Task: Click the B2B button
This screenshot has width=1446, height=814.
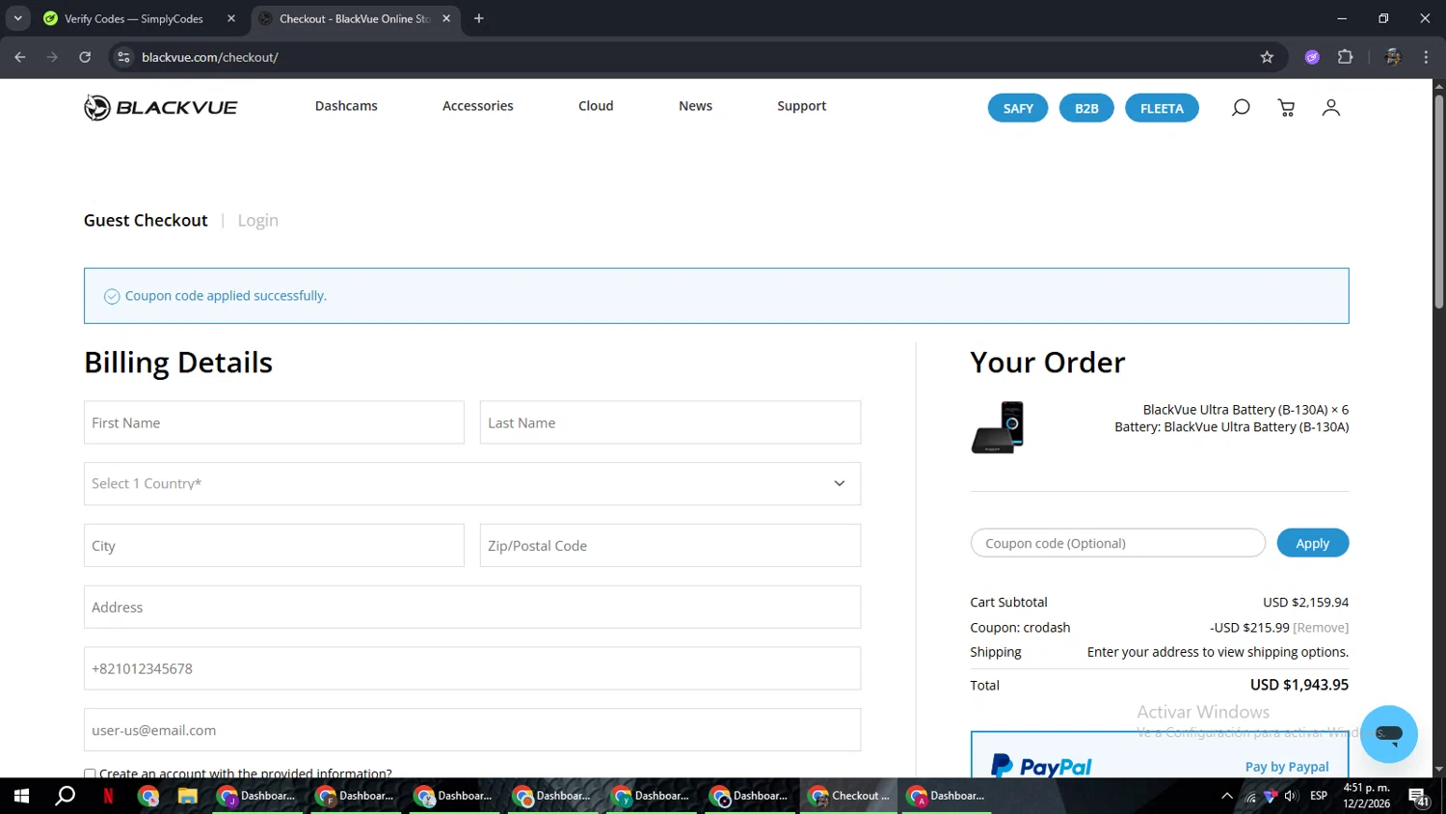Action: point(1086,108)
